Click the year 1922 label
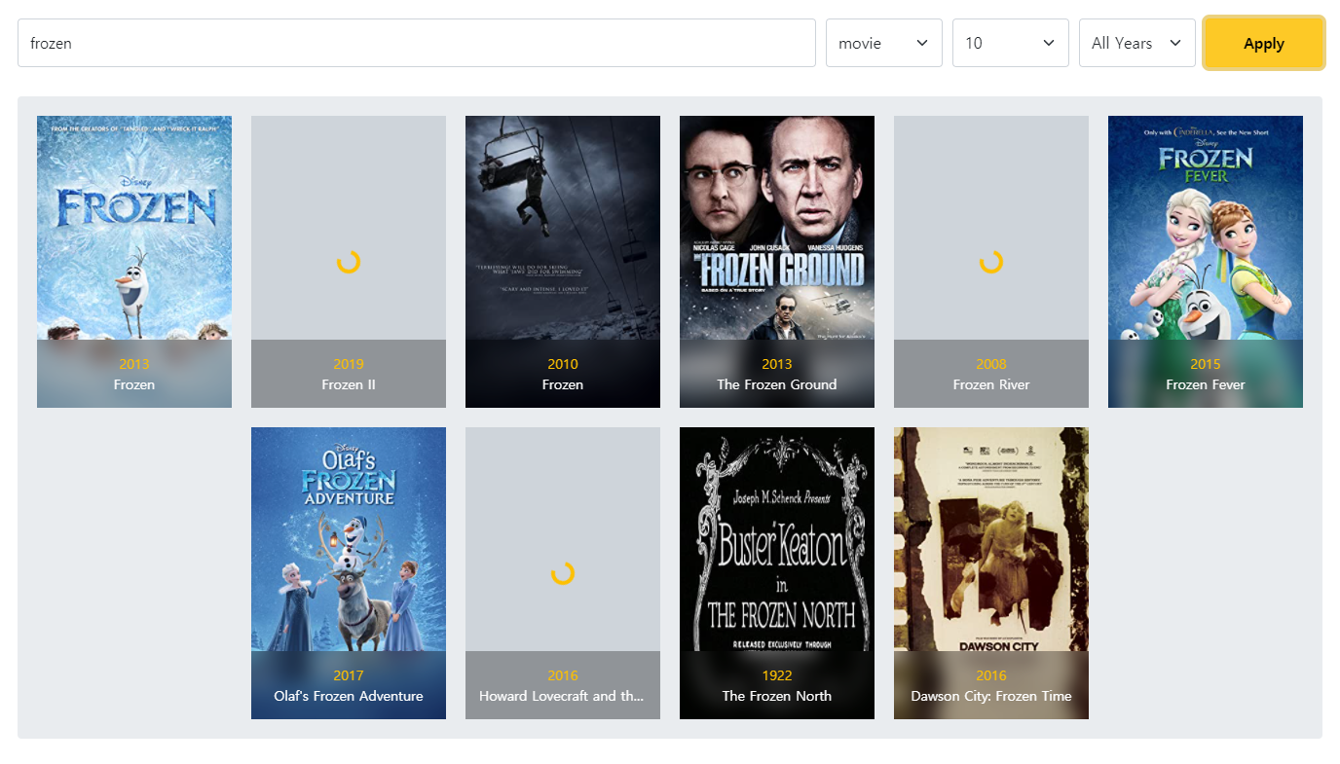Viewport: 1340px width, 764px height. [777, 675]
